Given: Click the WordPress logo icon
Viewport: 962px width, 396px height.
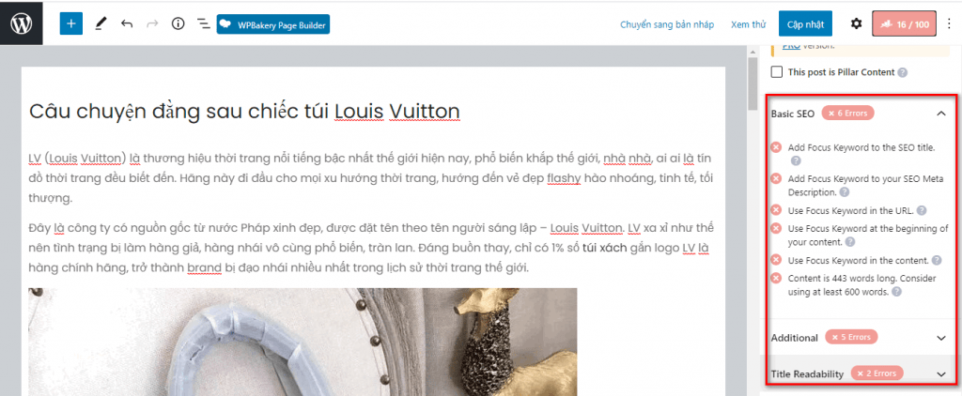Looking at the screenshot, I should pos(22,23).
